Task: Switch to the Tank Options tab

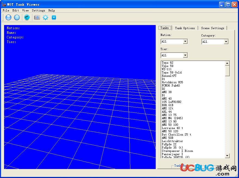Action: [185, 28]
